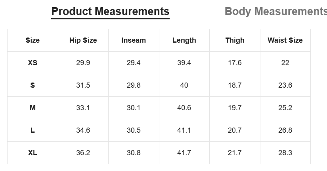
Task: Select the XS waist size value 22
Action: 285,63
